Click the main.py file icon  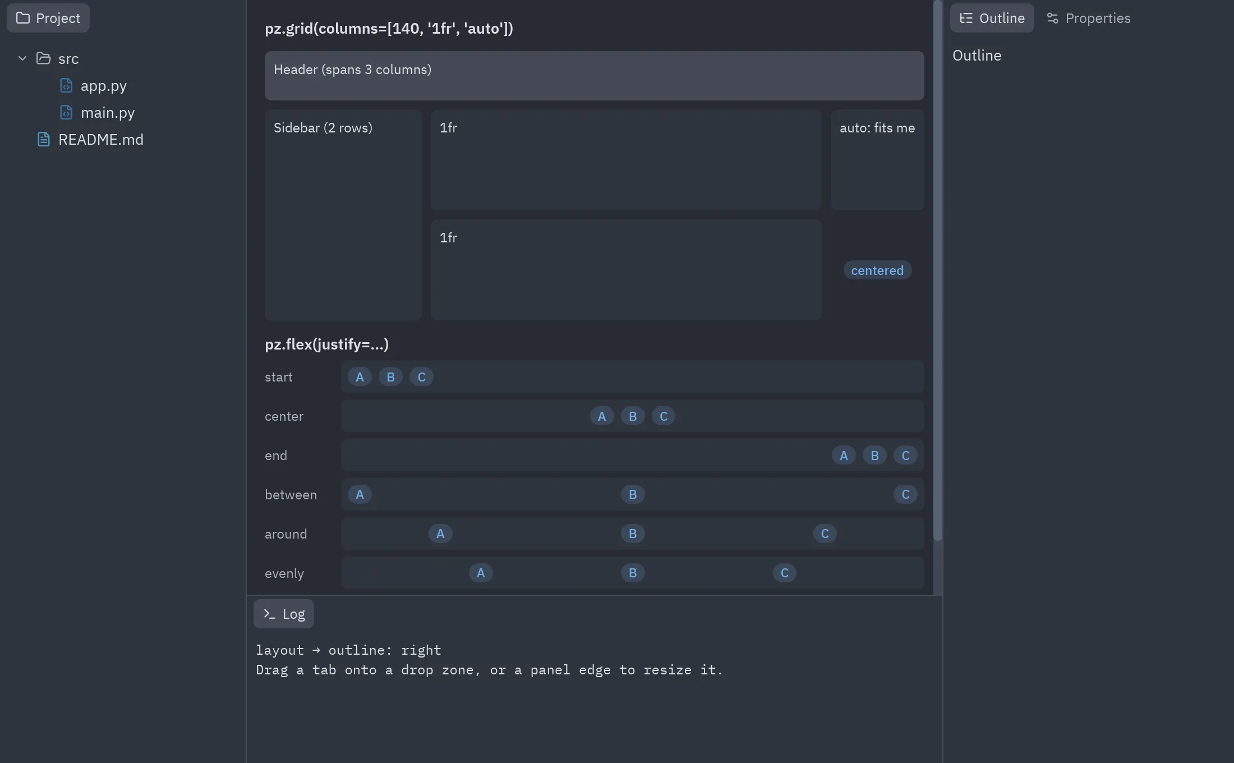(x=66, y=112)
